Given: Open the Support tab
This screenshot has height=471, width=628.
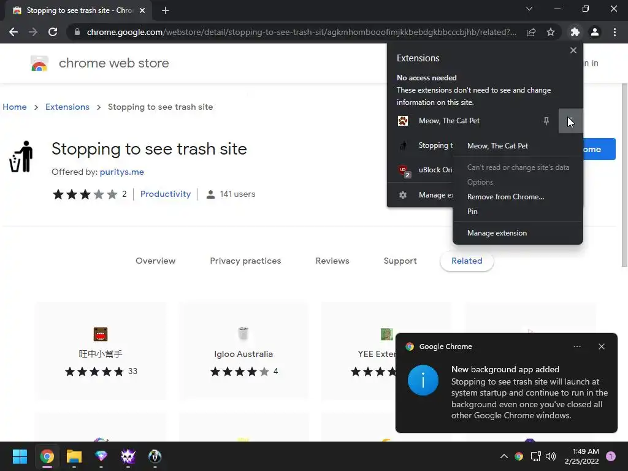Looking at the screenshot, I should pyautogui.click(x=400, y=261).
